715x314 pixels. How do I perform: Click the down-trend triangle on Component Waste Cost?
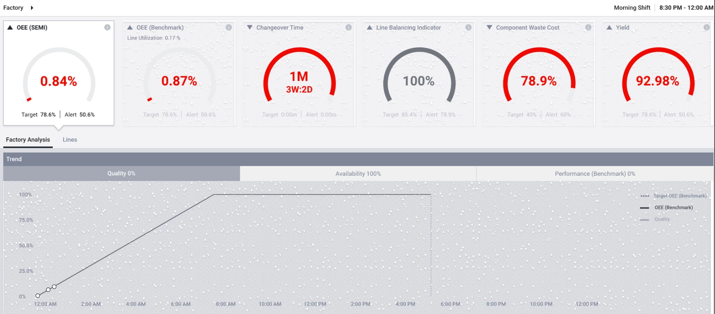point(489,27)
